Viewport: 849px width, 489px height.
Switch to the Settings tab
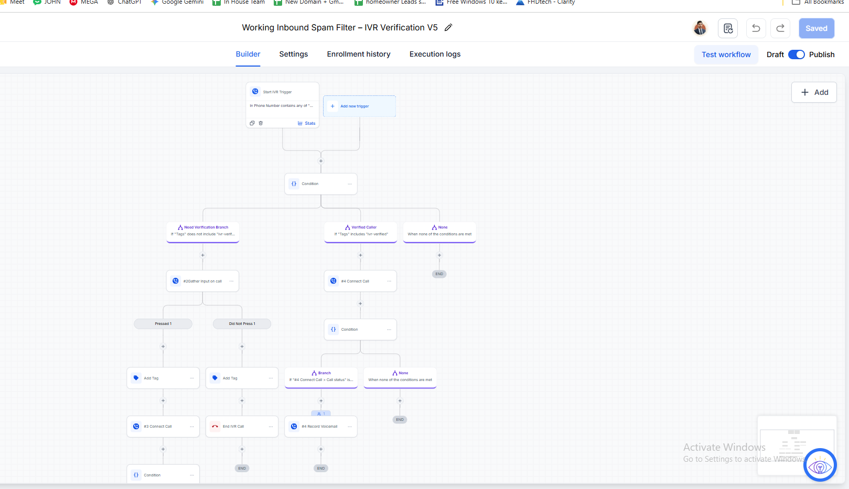(294, 54)
